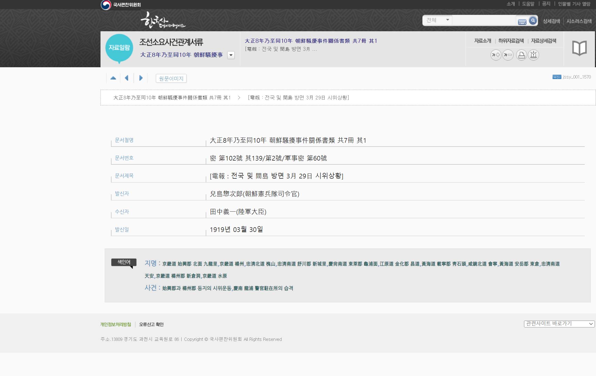Open 관련사이트 바로가기 dropdown
The height and width of the screenshot is (376, 596).
559,324
